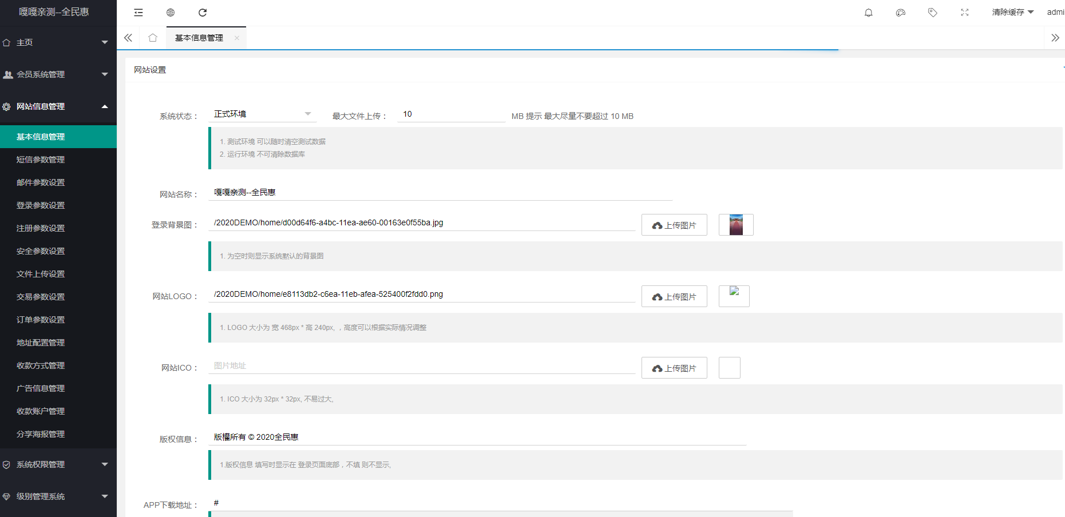Select 交易参数设置 menu item

41,297
